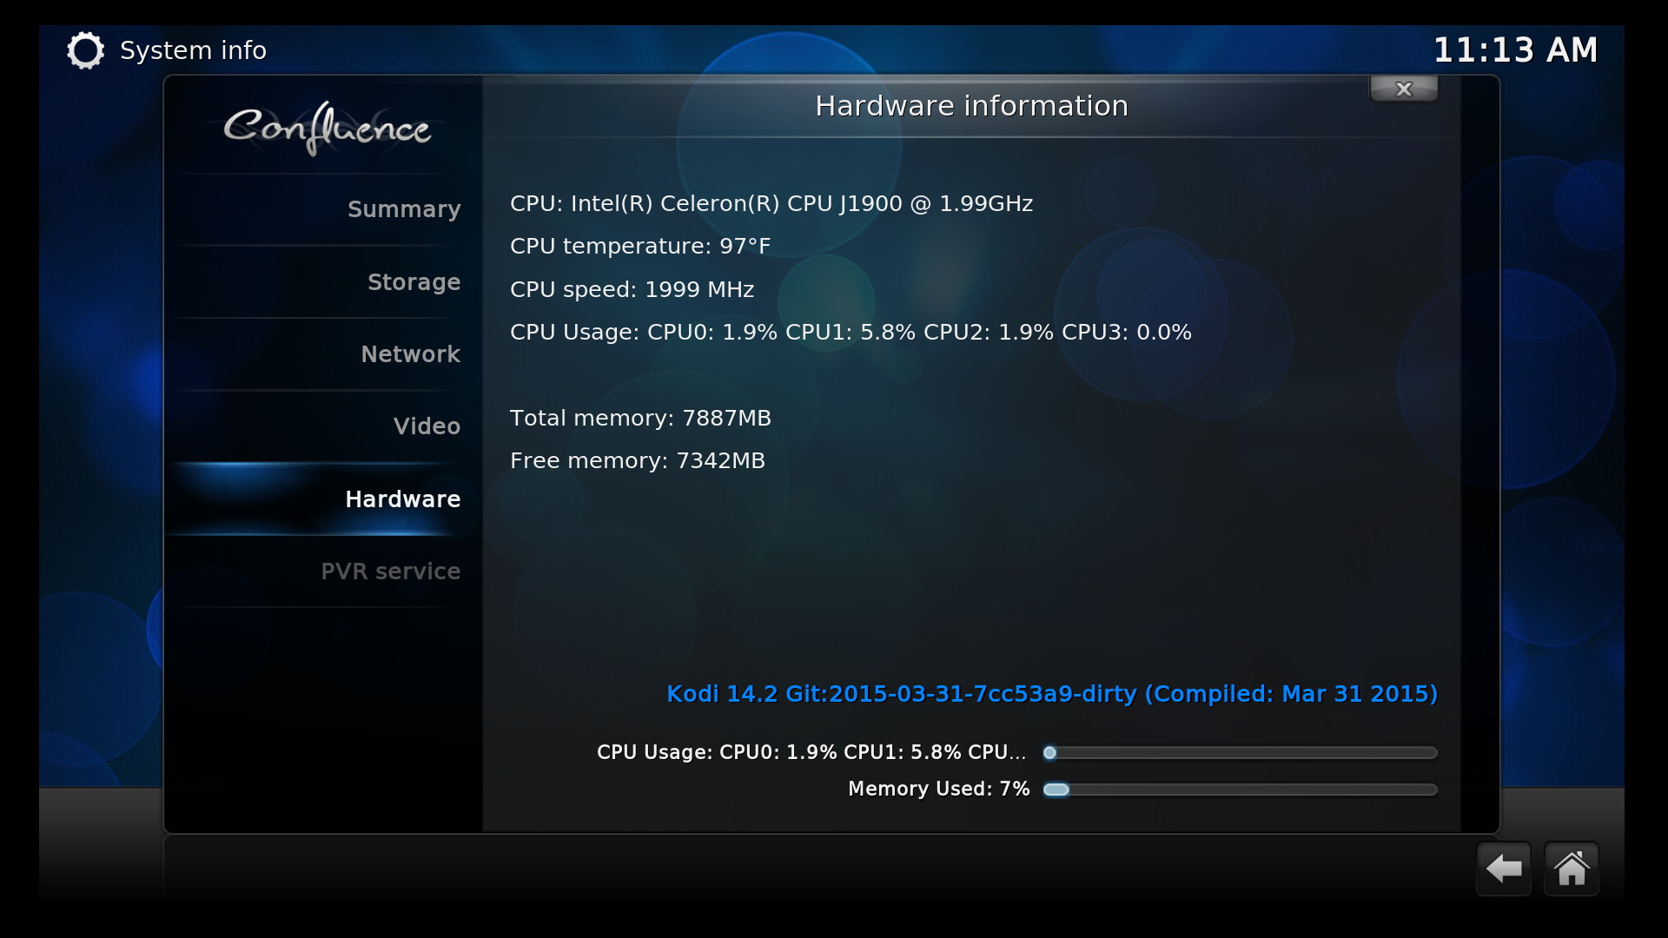The image size is (1668, 938).
Task: Click the 'Memory Used: 7%' label
Action: click(938, 789)
